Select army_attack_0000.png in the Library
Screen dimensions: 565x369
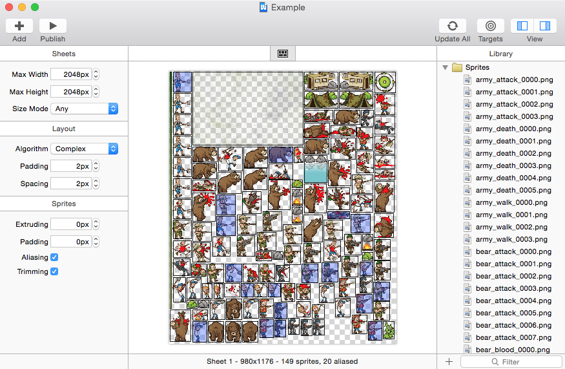(x=514, y=79)
